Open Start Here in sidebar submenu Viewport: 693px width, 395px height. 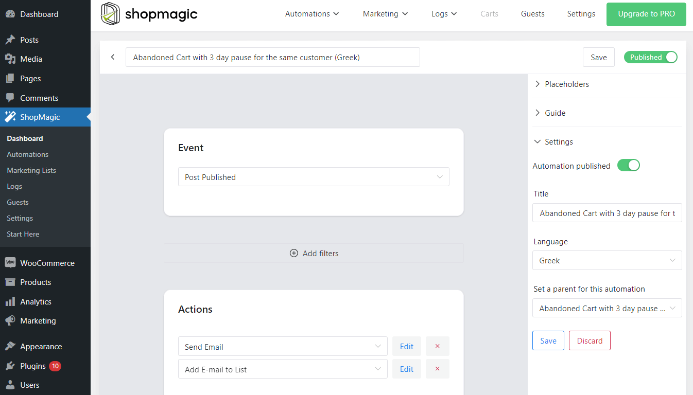point(23,234)
